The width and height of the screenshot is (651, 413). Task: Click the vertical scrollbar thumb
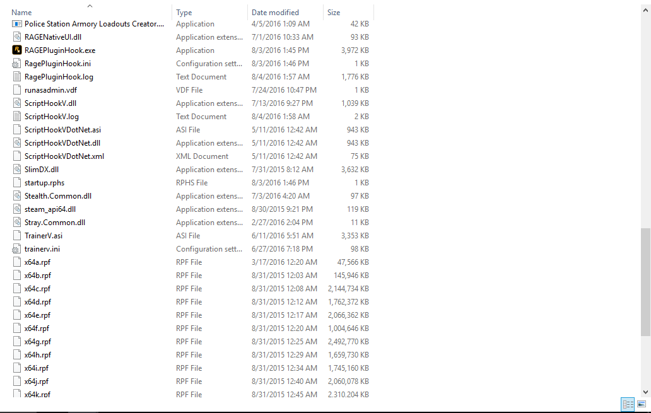tap(645, 282)
